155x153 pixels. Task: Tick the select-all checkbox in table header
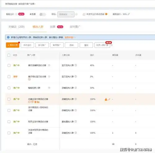(9, 55)
